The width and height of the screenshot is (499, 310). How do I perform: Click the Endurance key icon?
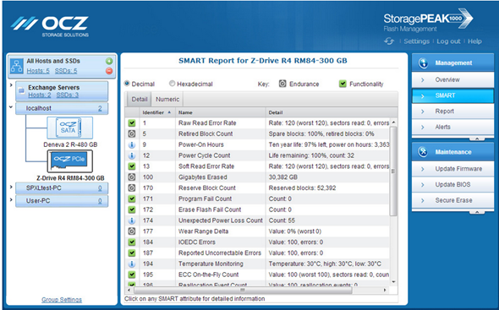coord(282,84)
